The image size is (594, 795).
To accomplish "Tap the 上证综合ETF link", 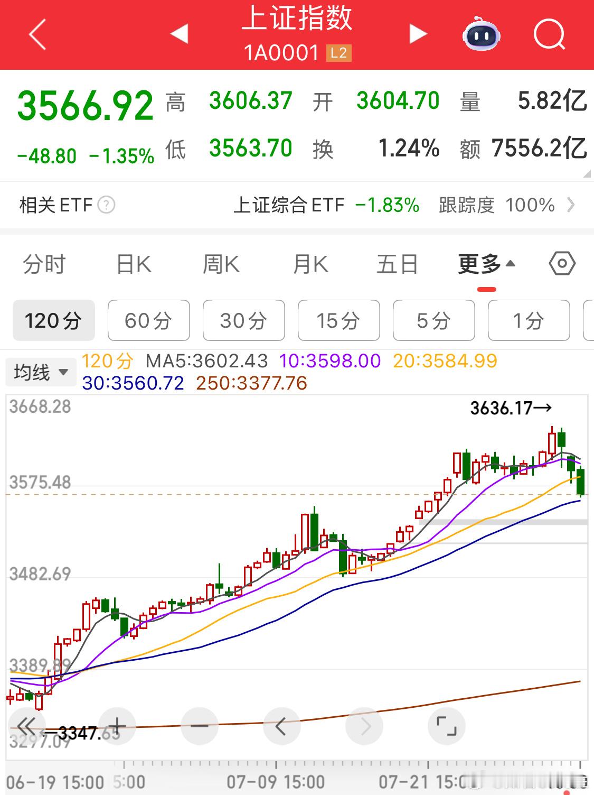I will [x=289, y=205].
